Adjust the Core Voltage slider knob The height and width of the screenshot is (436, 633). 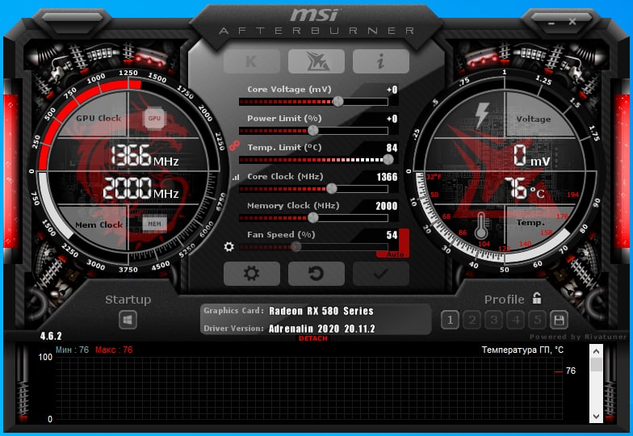click(338, 102)
